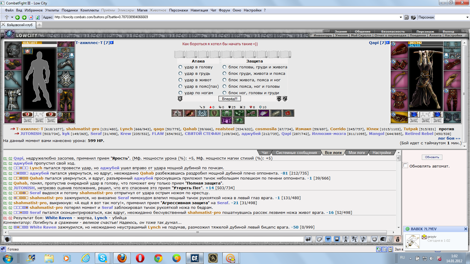Select attack option 'удар в голову'
The image size is (470, 264).
click(x=180, y=67)
